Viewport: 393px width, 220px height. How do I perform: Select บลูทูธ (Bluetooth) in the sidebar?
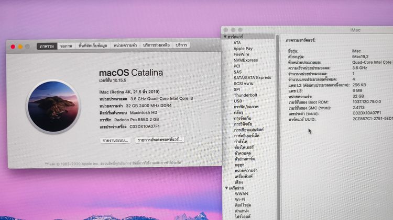239,165
